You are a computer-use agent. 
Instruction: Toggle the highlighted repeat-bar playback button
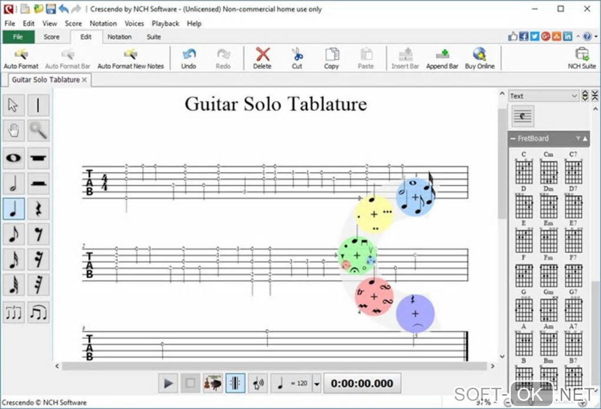[235, 383]
